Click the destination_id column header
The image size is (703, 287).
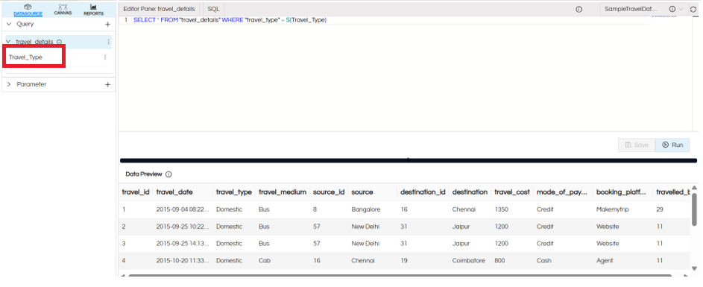click(x=423, y=192)
